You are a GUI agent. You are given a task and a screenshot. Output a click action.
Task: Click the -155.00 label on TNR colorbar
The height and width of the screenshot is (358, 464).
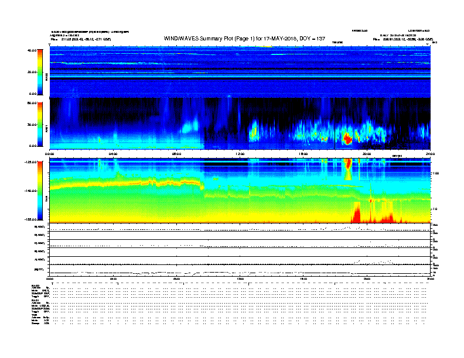click(x=30, y=219)
